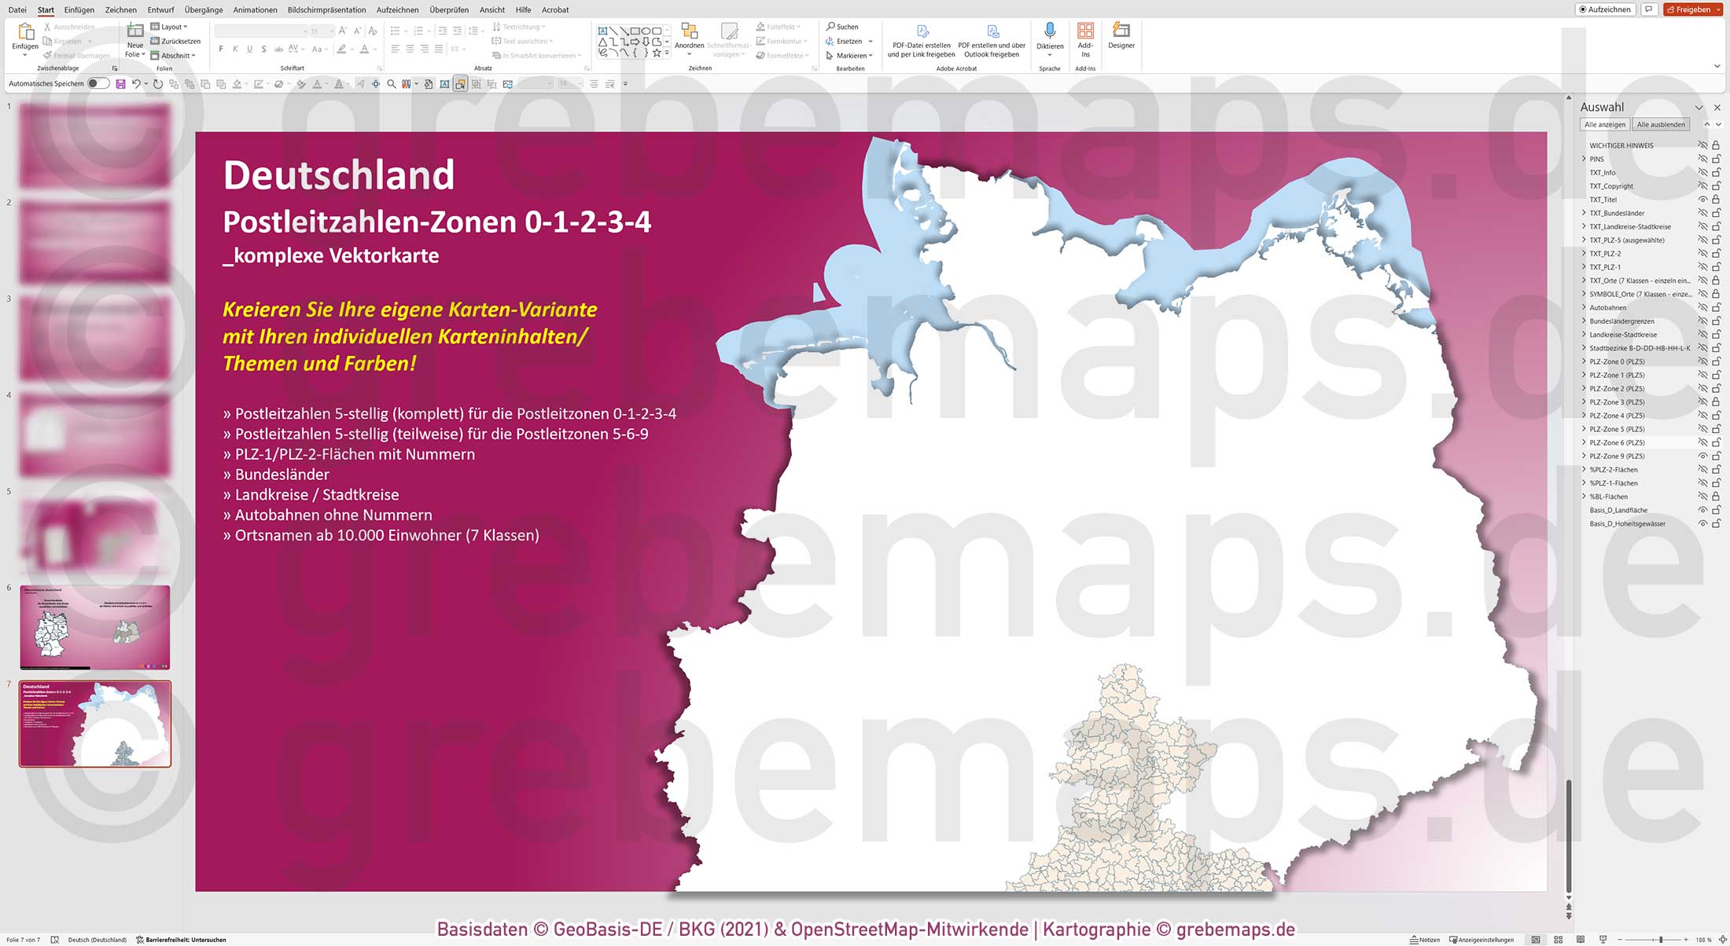Click the Alle ausblenden button

coord(1661,124)
